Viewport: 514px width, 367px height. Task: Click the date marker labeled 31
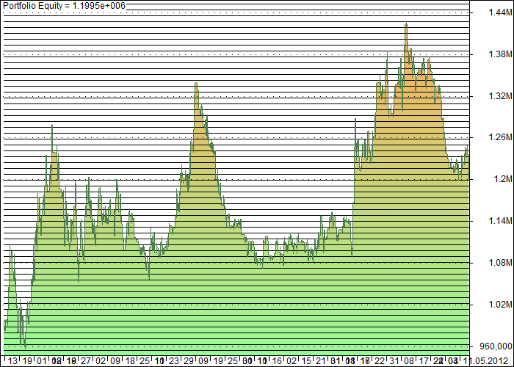(x=394, y=361)
